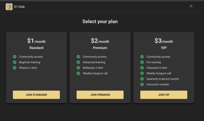The height and width of the screenshot is (121, 204).
Task: Click the Join VIP button
Action: (x=164, y=95)
